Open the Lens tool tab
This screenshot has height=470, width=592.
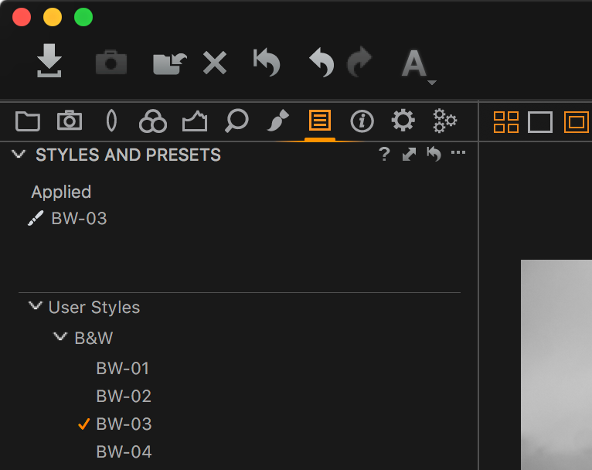[x=111, y=121]
